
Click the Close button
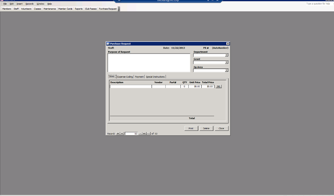(x=222, y=128)
